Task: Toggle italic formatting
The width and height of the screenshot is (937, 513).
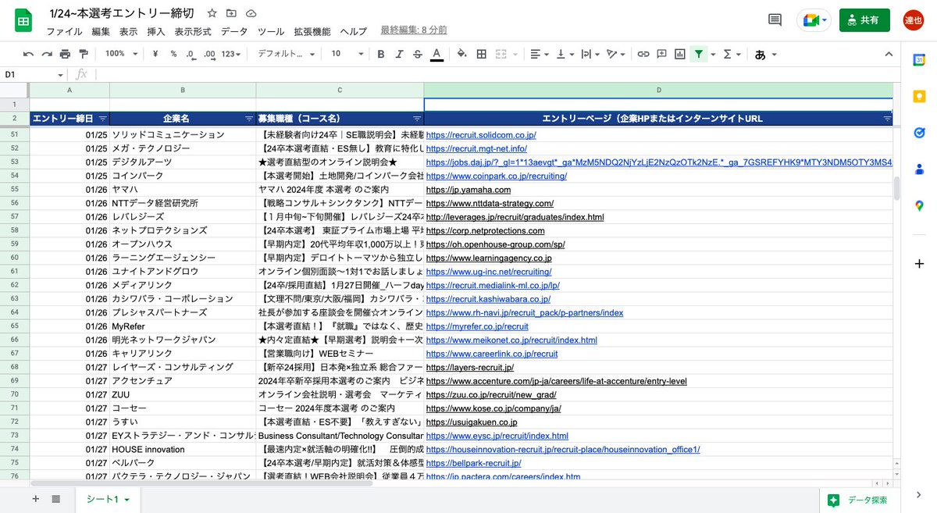Action: tap(399, 54)
